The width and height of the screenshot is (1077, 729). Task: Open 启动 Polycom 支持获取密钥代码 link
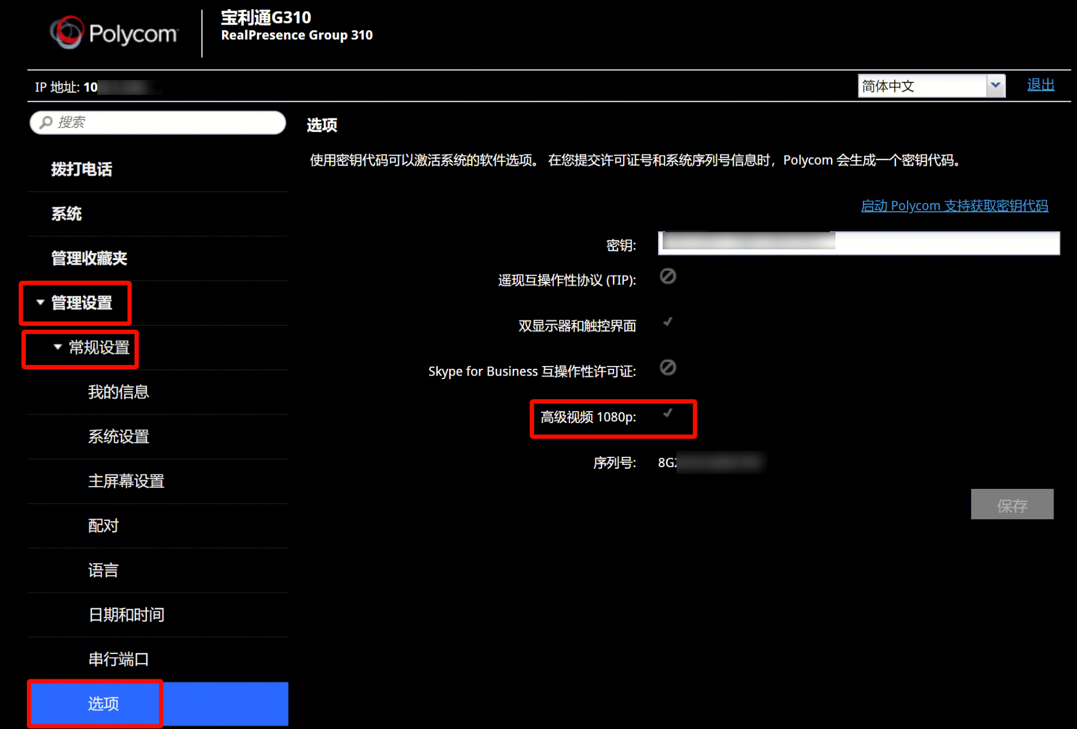[954, 206]
